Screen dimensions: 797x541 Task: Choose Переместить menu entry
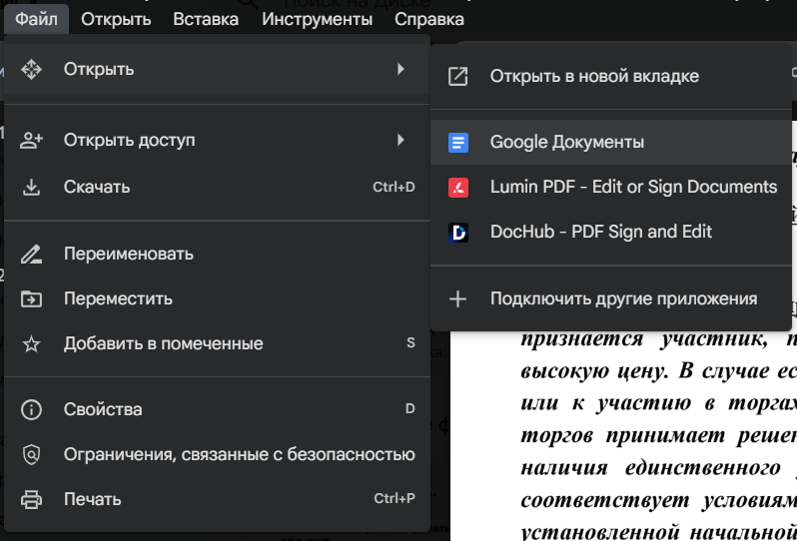coord(217,298)
